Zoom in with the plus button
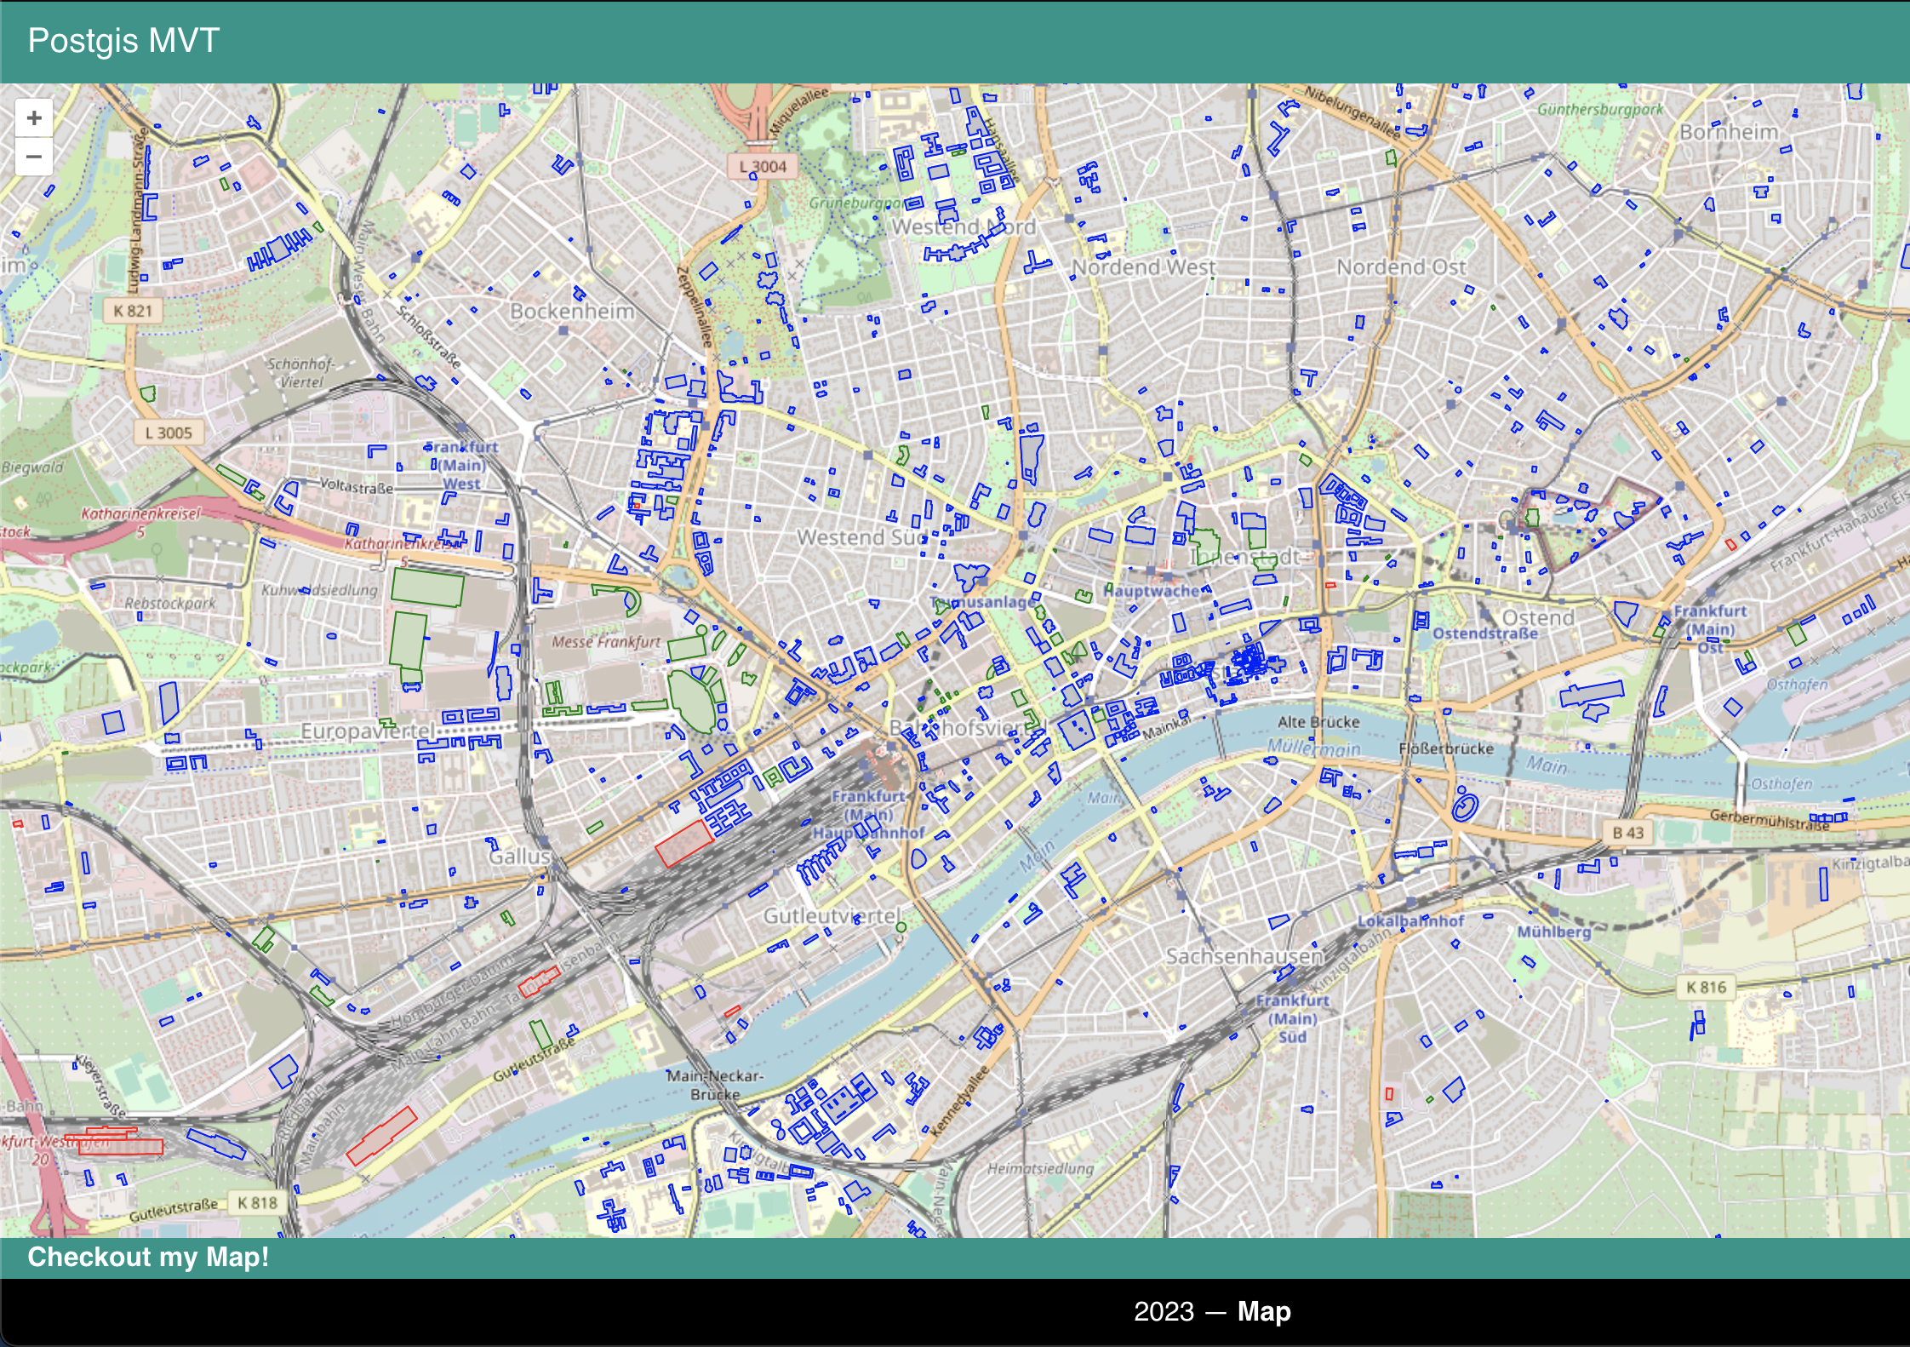Image resolution: width=1910 pixels, height=1347 pixels. (x=34, y=118)
